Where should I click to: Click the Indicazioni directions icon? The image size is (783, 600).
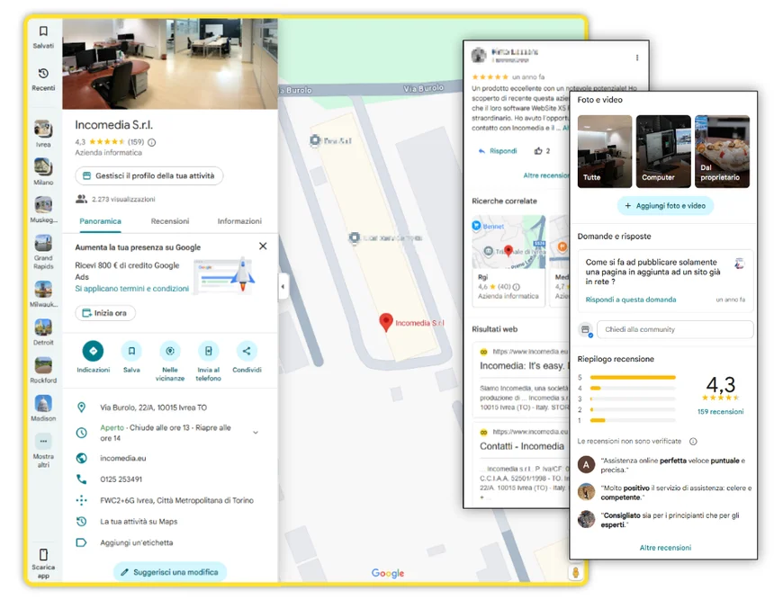coord(93,352)
